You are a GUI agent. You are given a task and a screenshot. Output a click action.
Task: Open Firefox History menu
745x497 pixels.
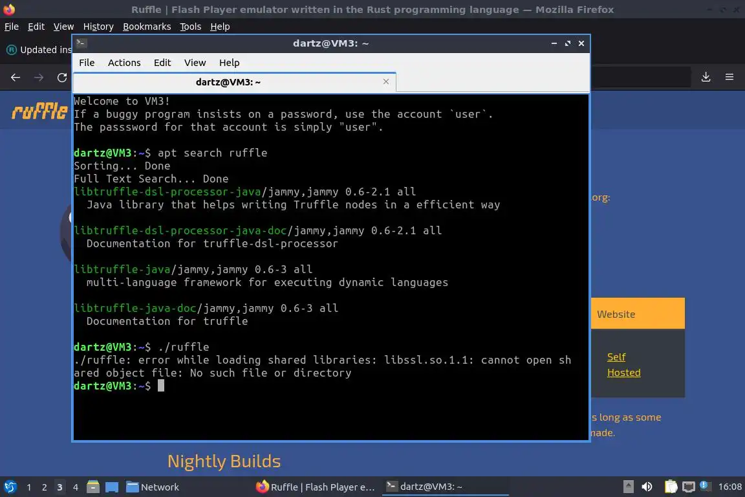(98, 27)
